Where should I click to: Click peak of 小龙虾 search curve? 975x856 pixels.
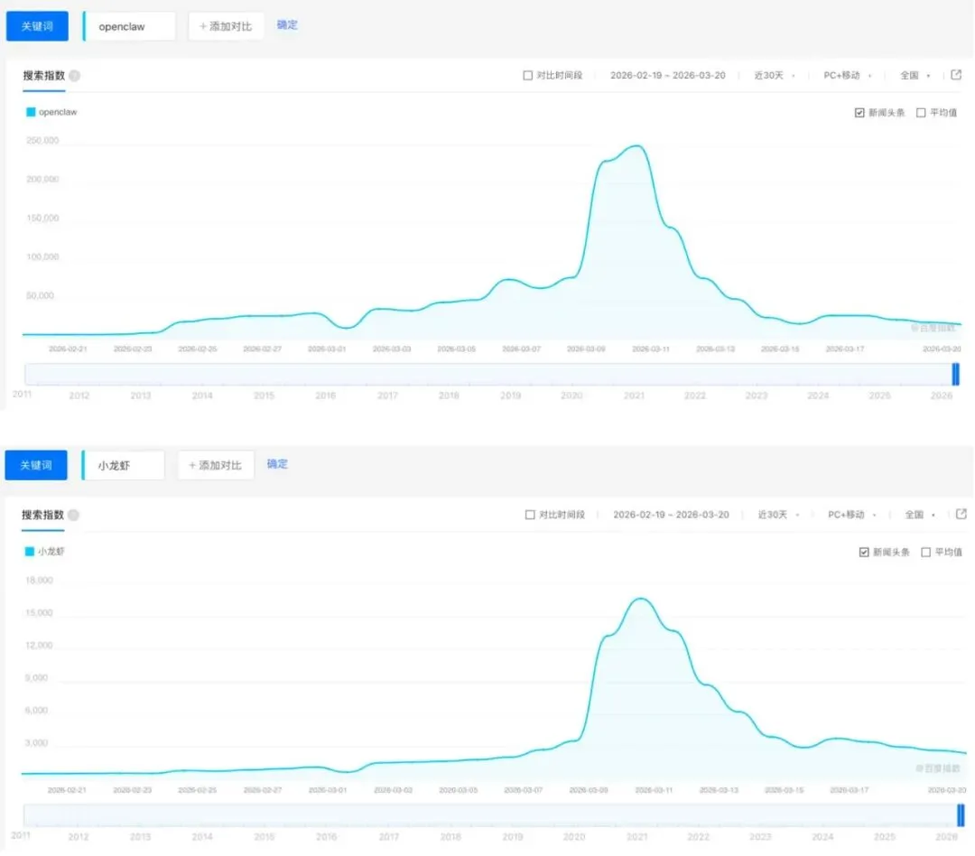coord(640,599)
